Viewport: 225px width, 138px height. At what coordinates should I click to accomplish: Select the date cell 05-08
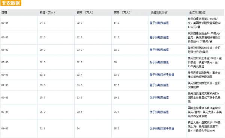(5, 75)
